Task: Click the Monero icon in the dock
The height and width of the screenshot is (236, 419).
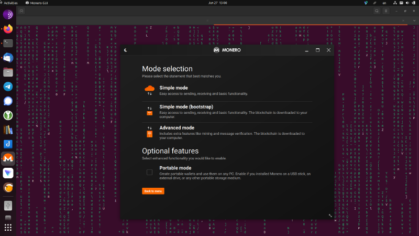Action: [8, 158]
